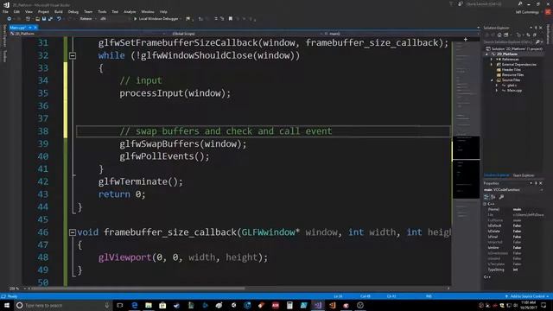Viewport: 553px width, 311px height.
Task: Collapse framebuffer_size_callback function at line 46
Action: 73,232
